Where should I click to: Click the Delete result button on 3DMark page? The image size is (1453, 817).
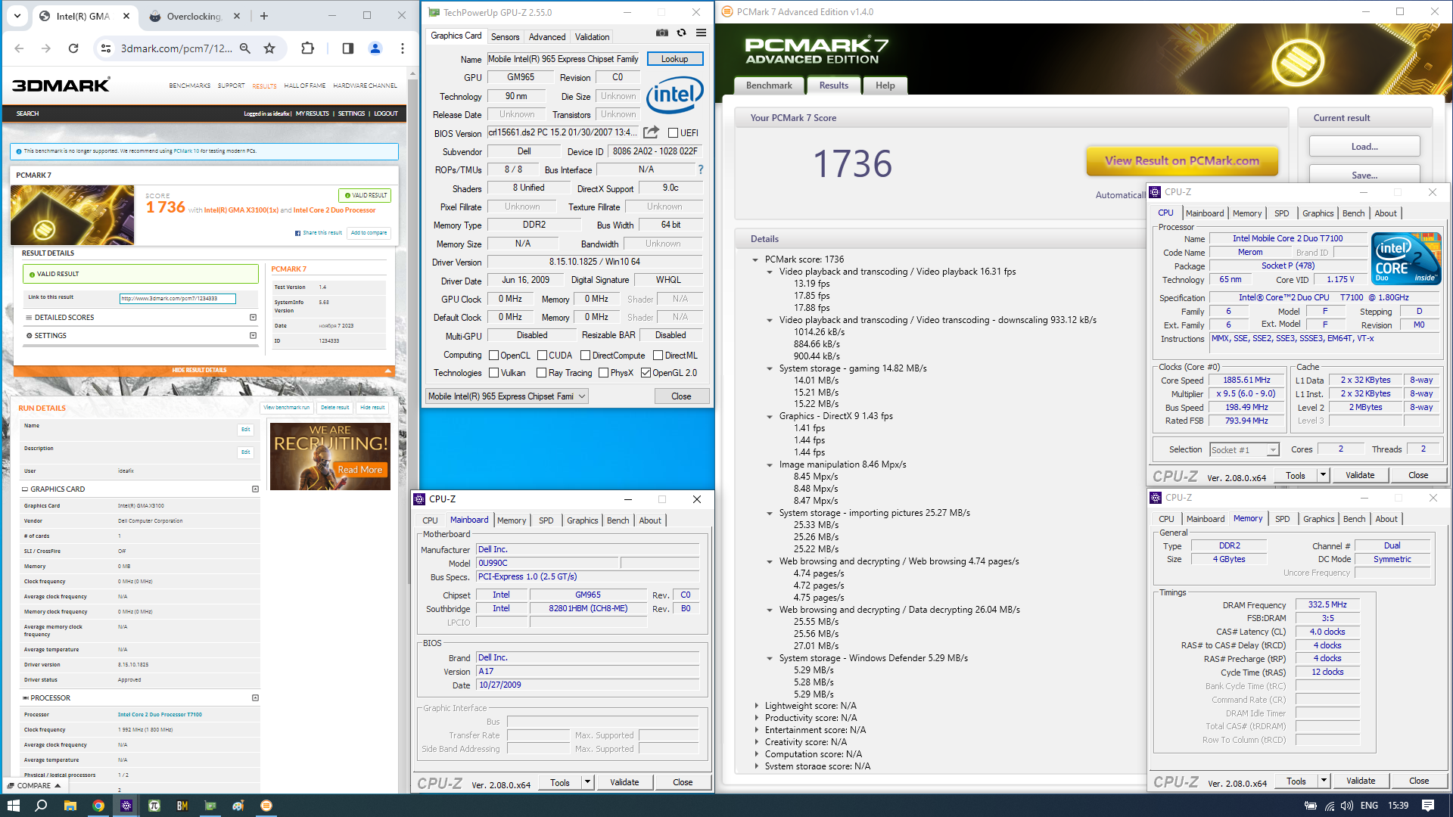click(334, 408)
